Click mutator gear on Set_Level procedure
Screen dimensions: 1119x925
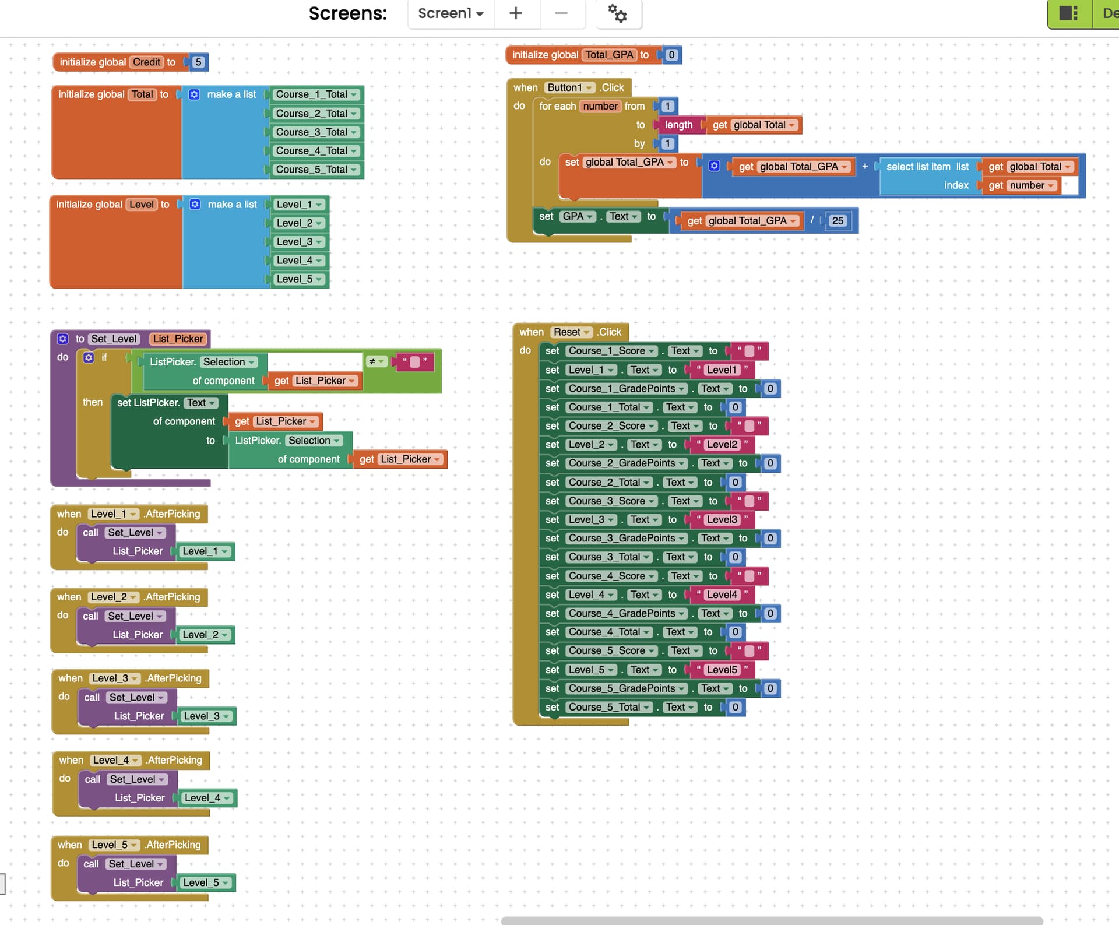62,339
